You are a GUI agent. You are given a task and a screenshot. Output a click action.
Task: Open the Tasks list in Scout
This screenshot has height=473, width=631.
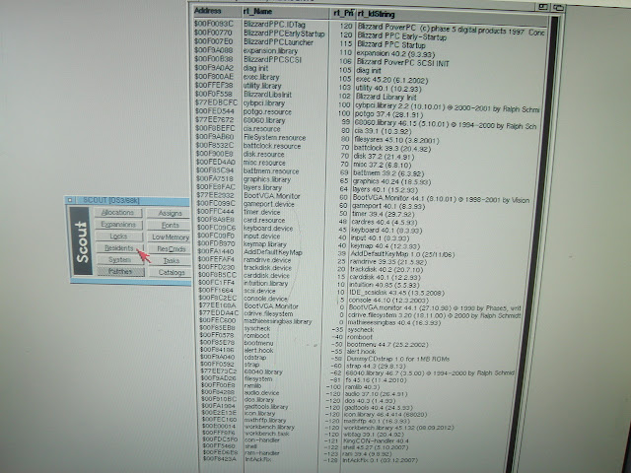coord(170,260)
